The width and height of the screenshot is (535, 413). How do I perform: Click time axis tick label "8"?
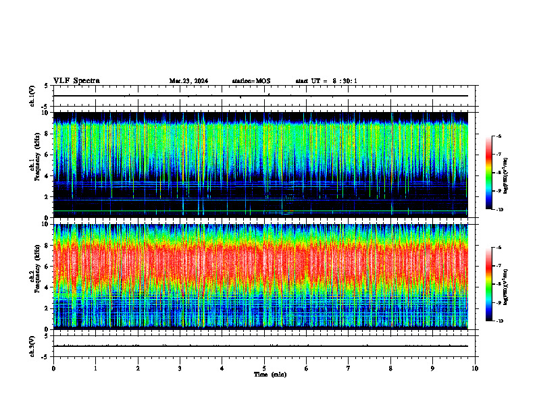click(x=390, y=368)
